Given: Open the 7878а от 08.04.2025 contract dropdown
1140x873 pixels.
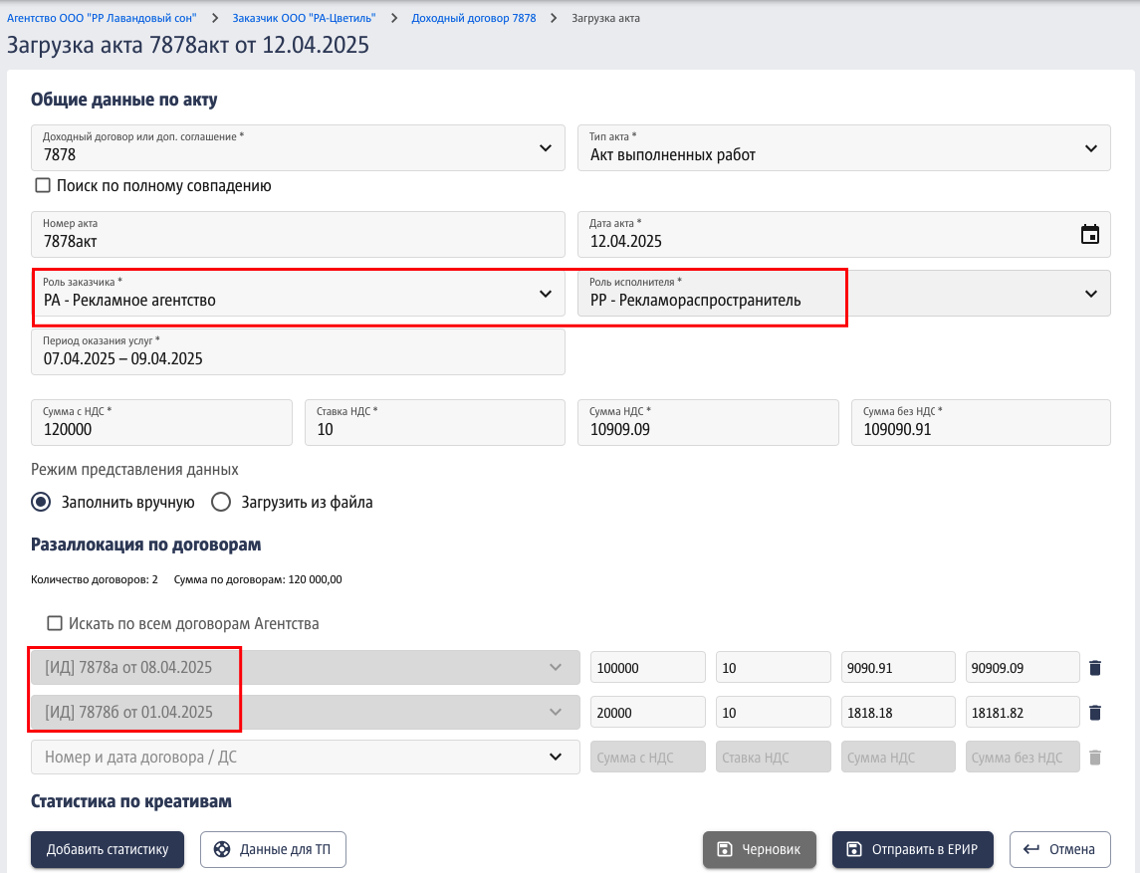Looking at the screenshot, I should coord(556,667).
